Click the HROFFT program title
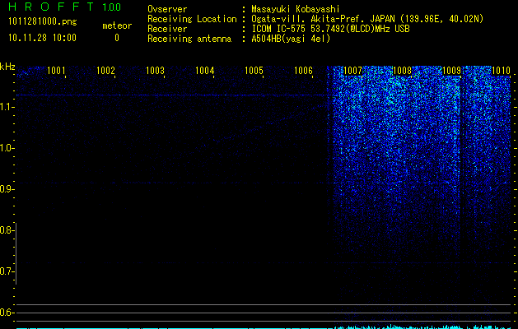Image resolution: width=518 pixels, height=329 pixels. [x=51, y=7]
